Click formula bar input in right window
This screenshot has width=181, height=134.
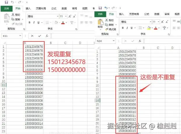click(163, 41)
